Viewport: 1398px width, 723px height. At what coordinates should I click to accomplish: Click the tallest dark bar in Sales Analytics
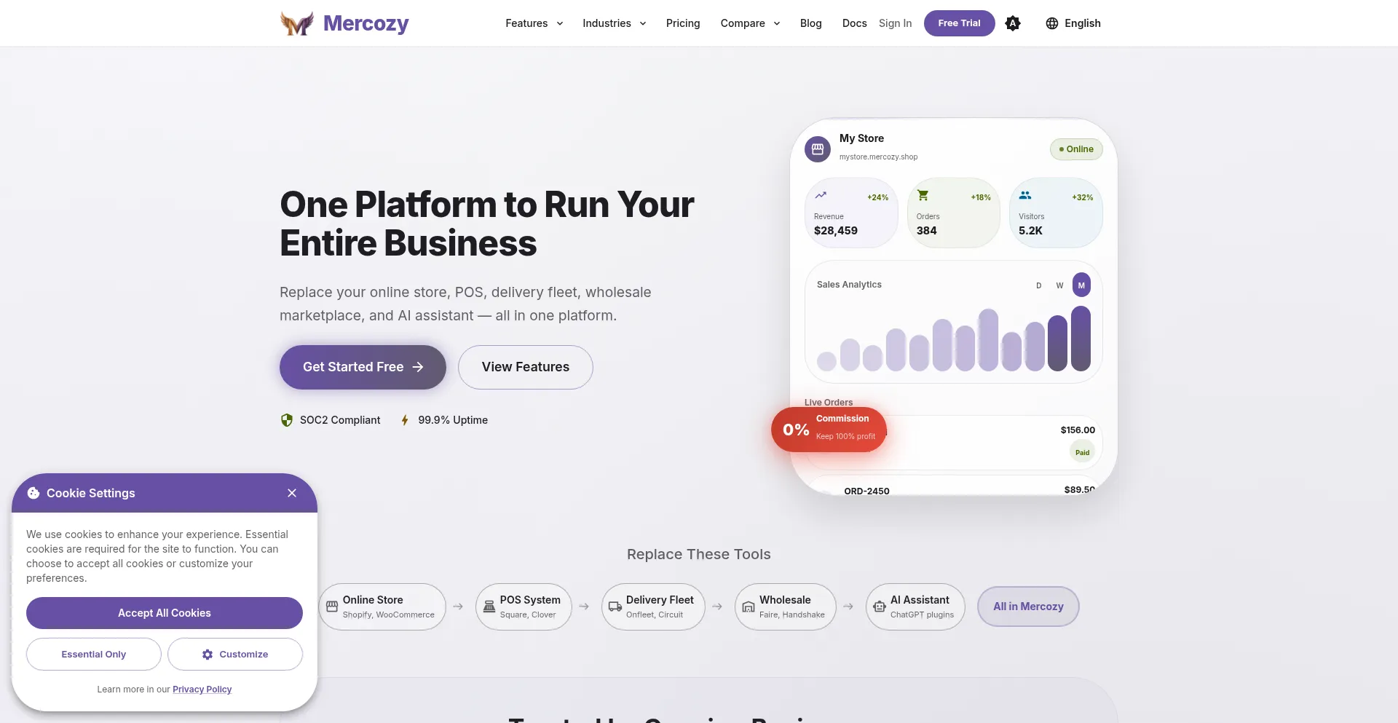click(1081, 339)
